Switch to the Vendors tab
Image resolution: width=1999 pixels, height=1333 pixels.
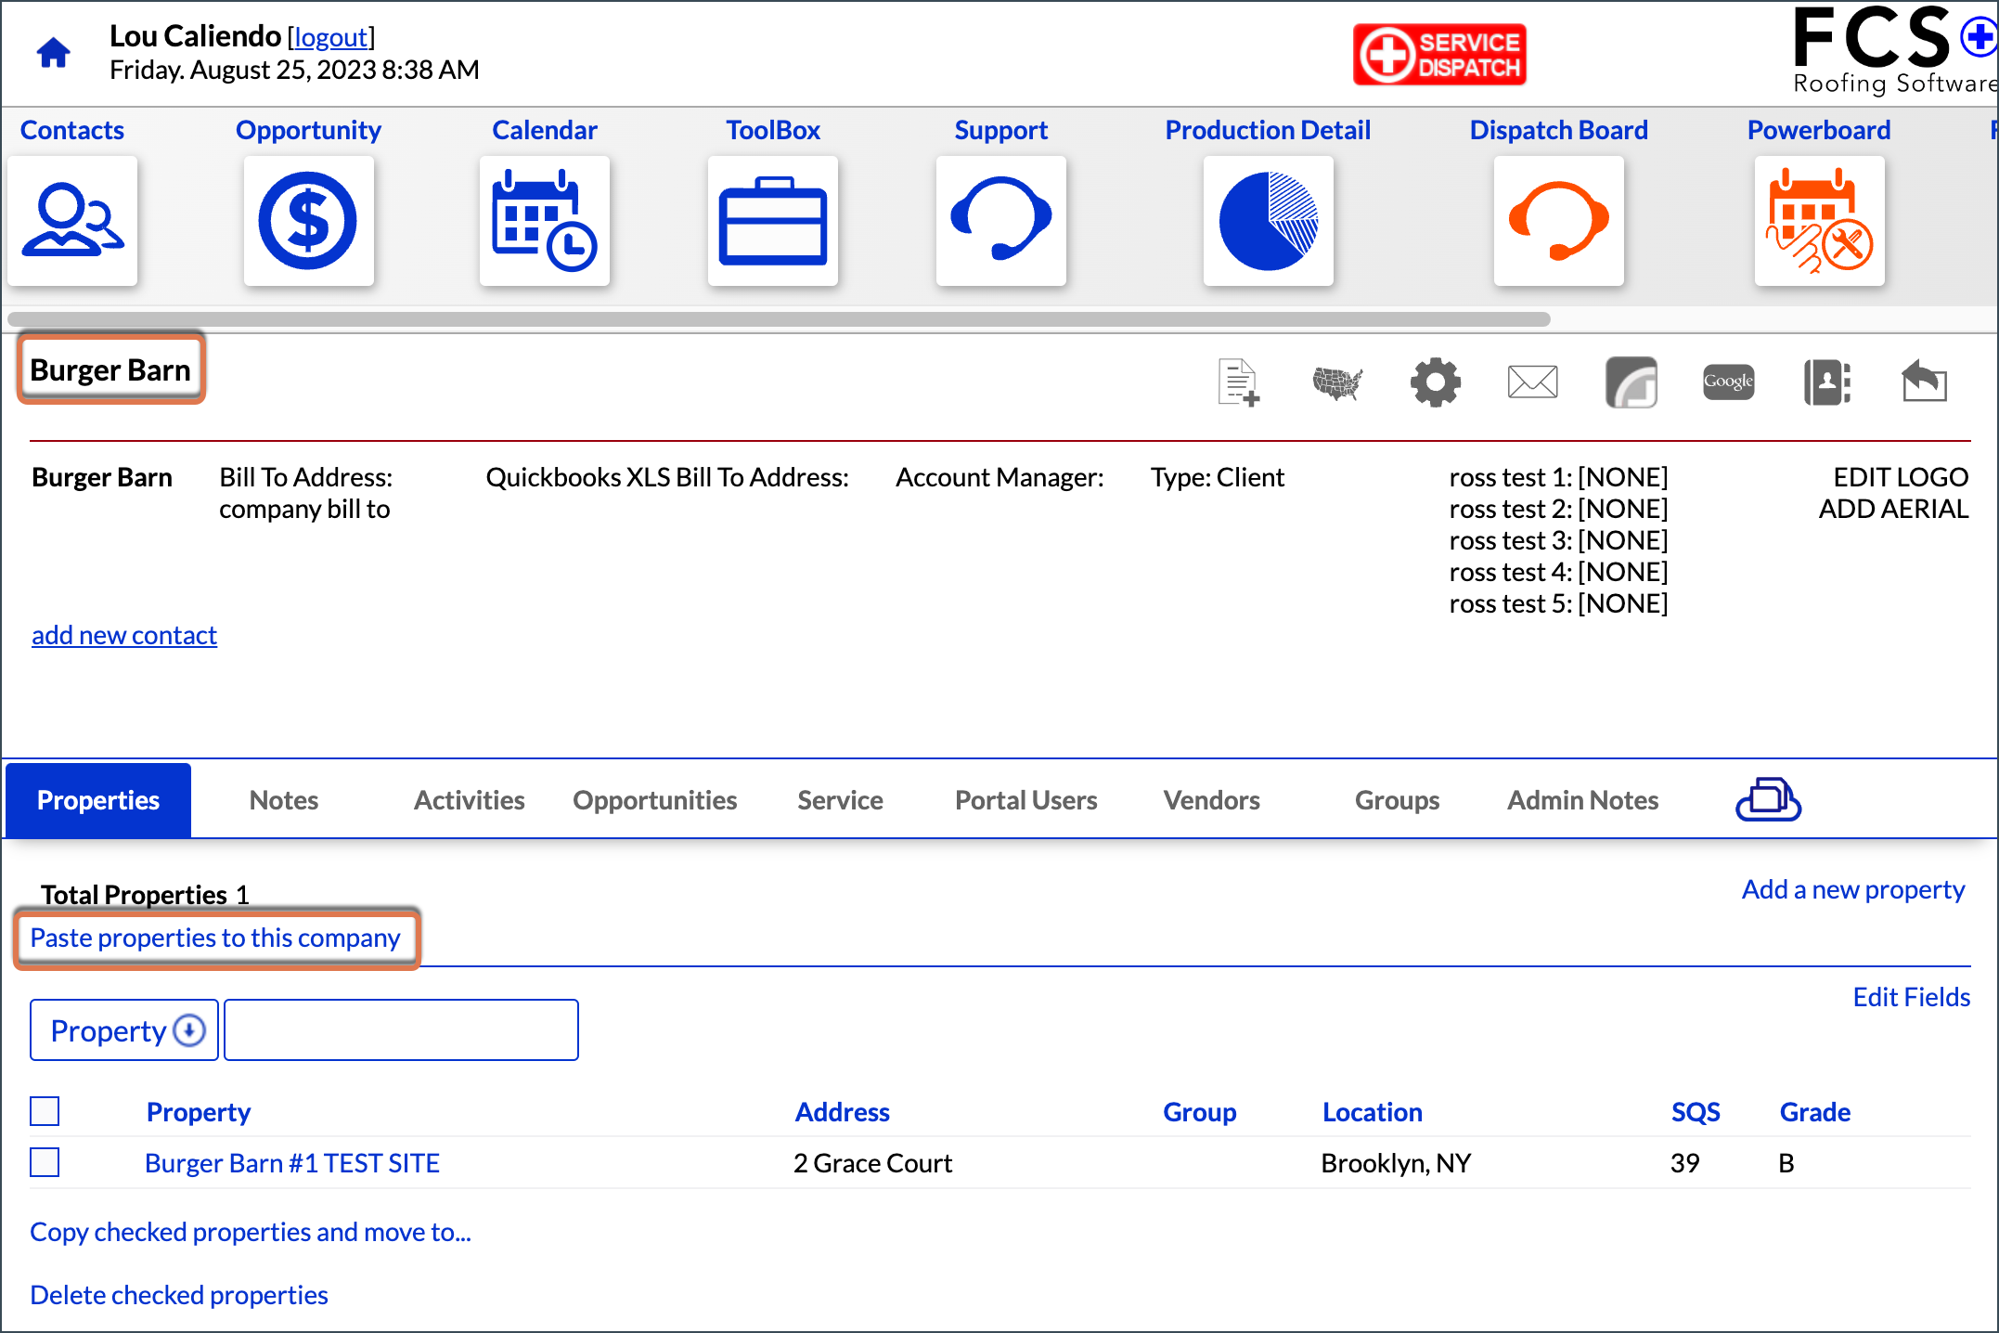click(x=1212, y=800)
